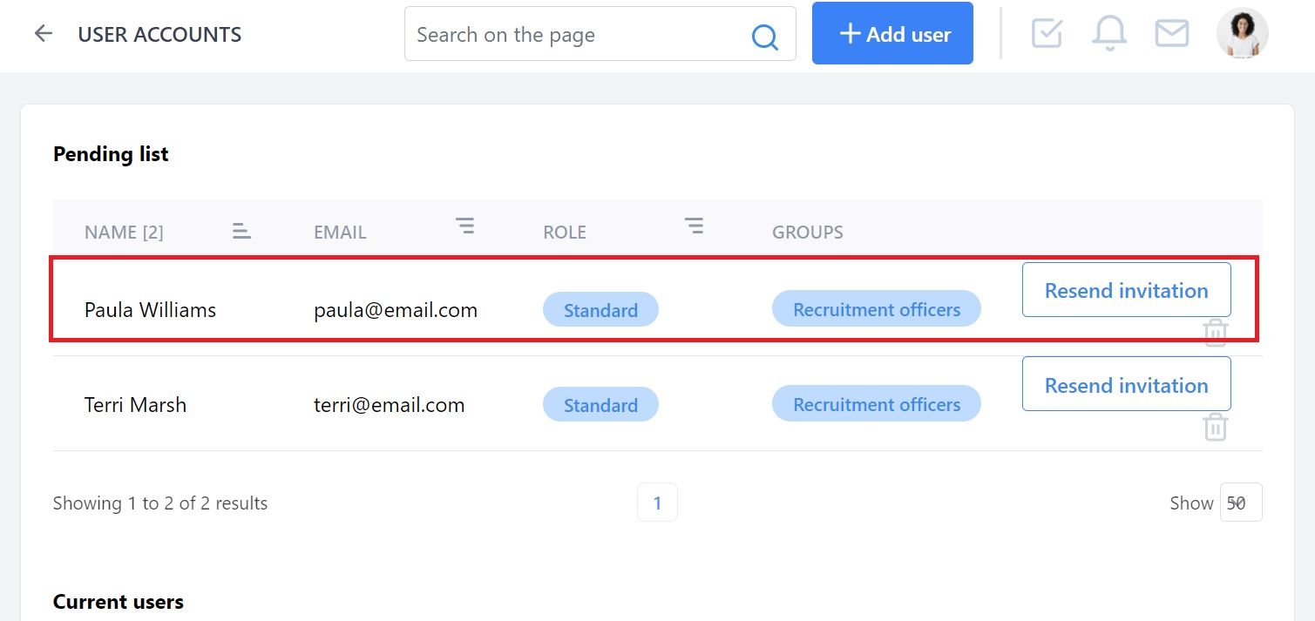Sort by the EMAIL column icon
Viewport: 1315px width, 621px height.
pyautogui.click(x=465, y=226)
